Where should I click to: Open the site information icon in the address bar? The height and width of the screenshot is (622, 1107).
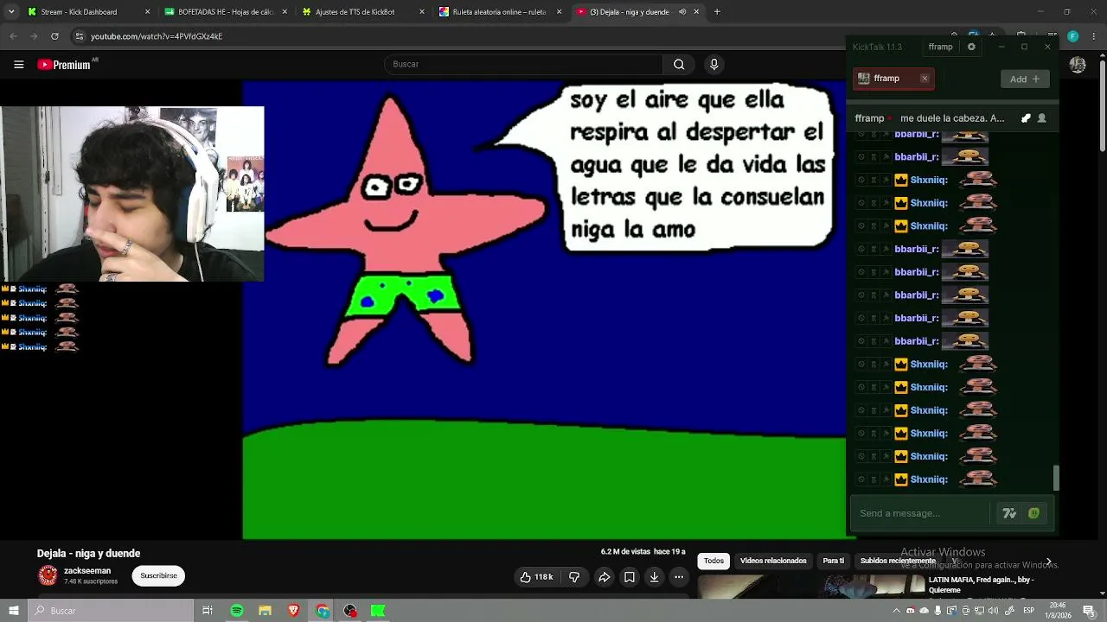[79, 36]
